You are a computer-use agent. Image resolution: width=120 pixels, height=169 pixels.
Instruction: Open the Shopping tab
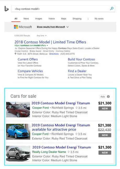pyautogui.click(x=77, y=19)
